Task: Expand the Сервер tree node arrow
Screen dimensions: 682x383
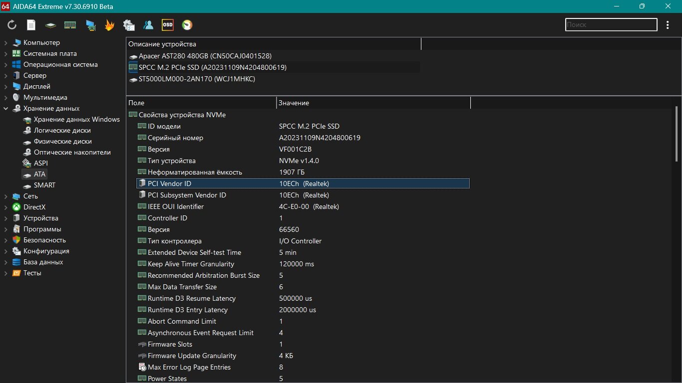Action: (x=6, y=76)
